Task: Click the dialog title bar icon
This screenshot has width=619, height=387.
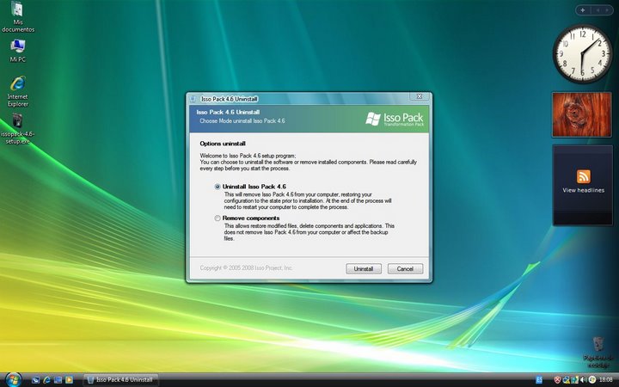Action: [193, 99]
